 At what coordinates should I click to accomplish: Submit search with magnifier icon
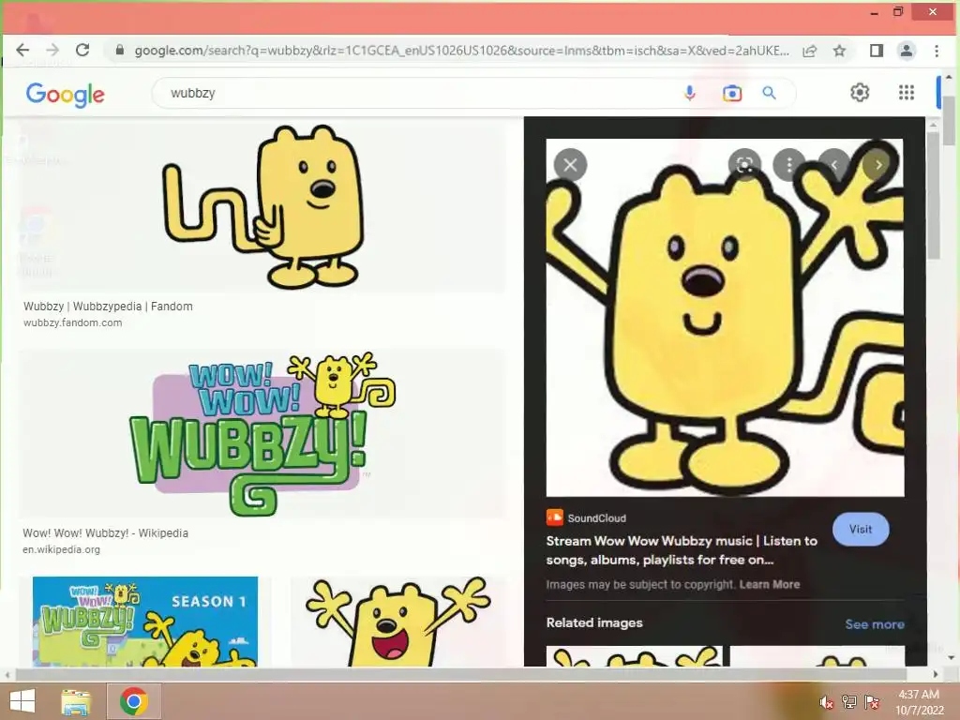[769, 93]
